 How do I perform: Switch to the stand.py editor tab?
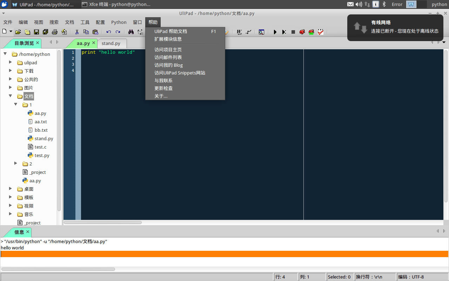pos(111,44)
